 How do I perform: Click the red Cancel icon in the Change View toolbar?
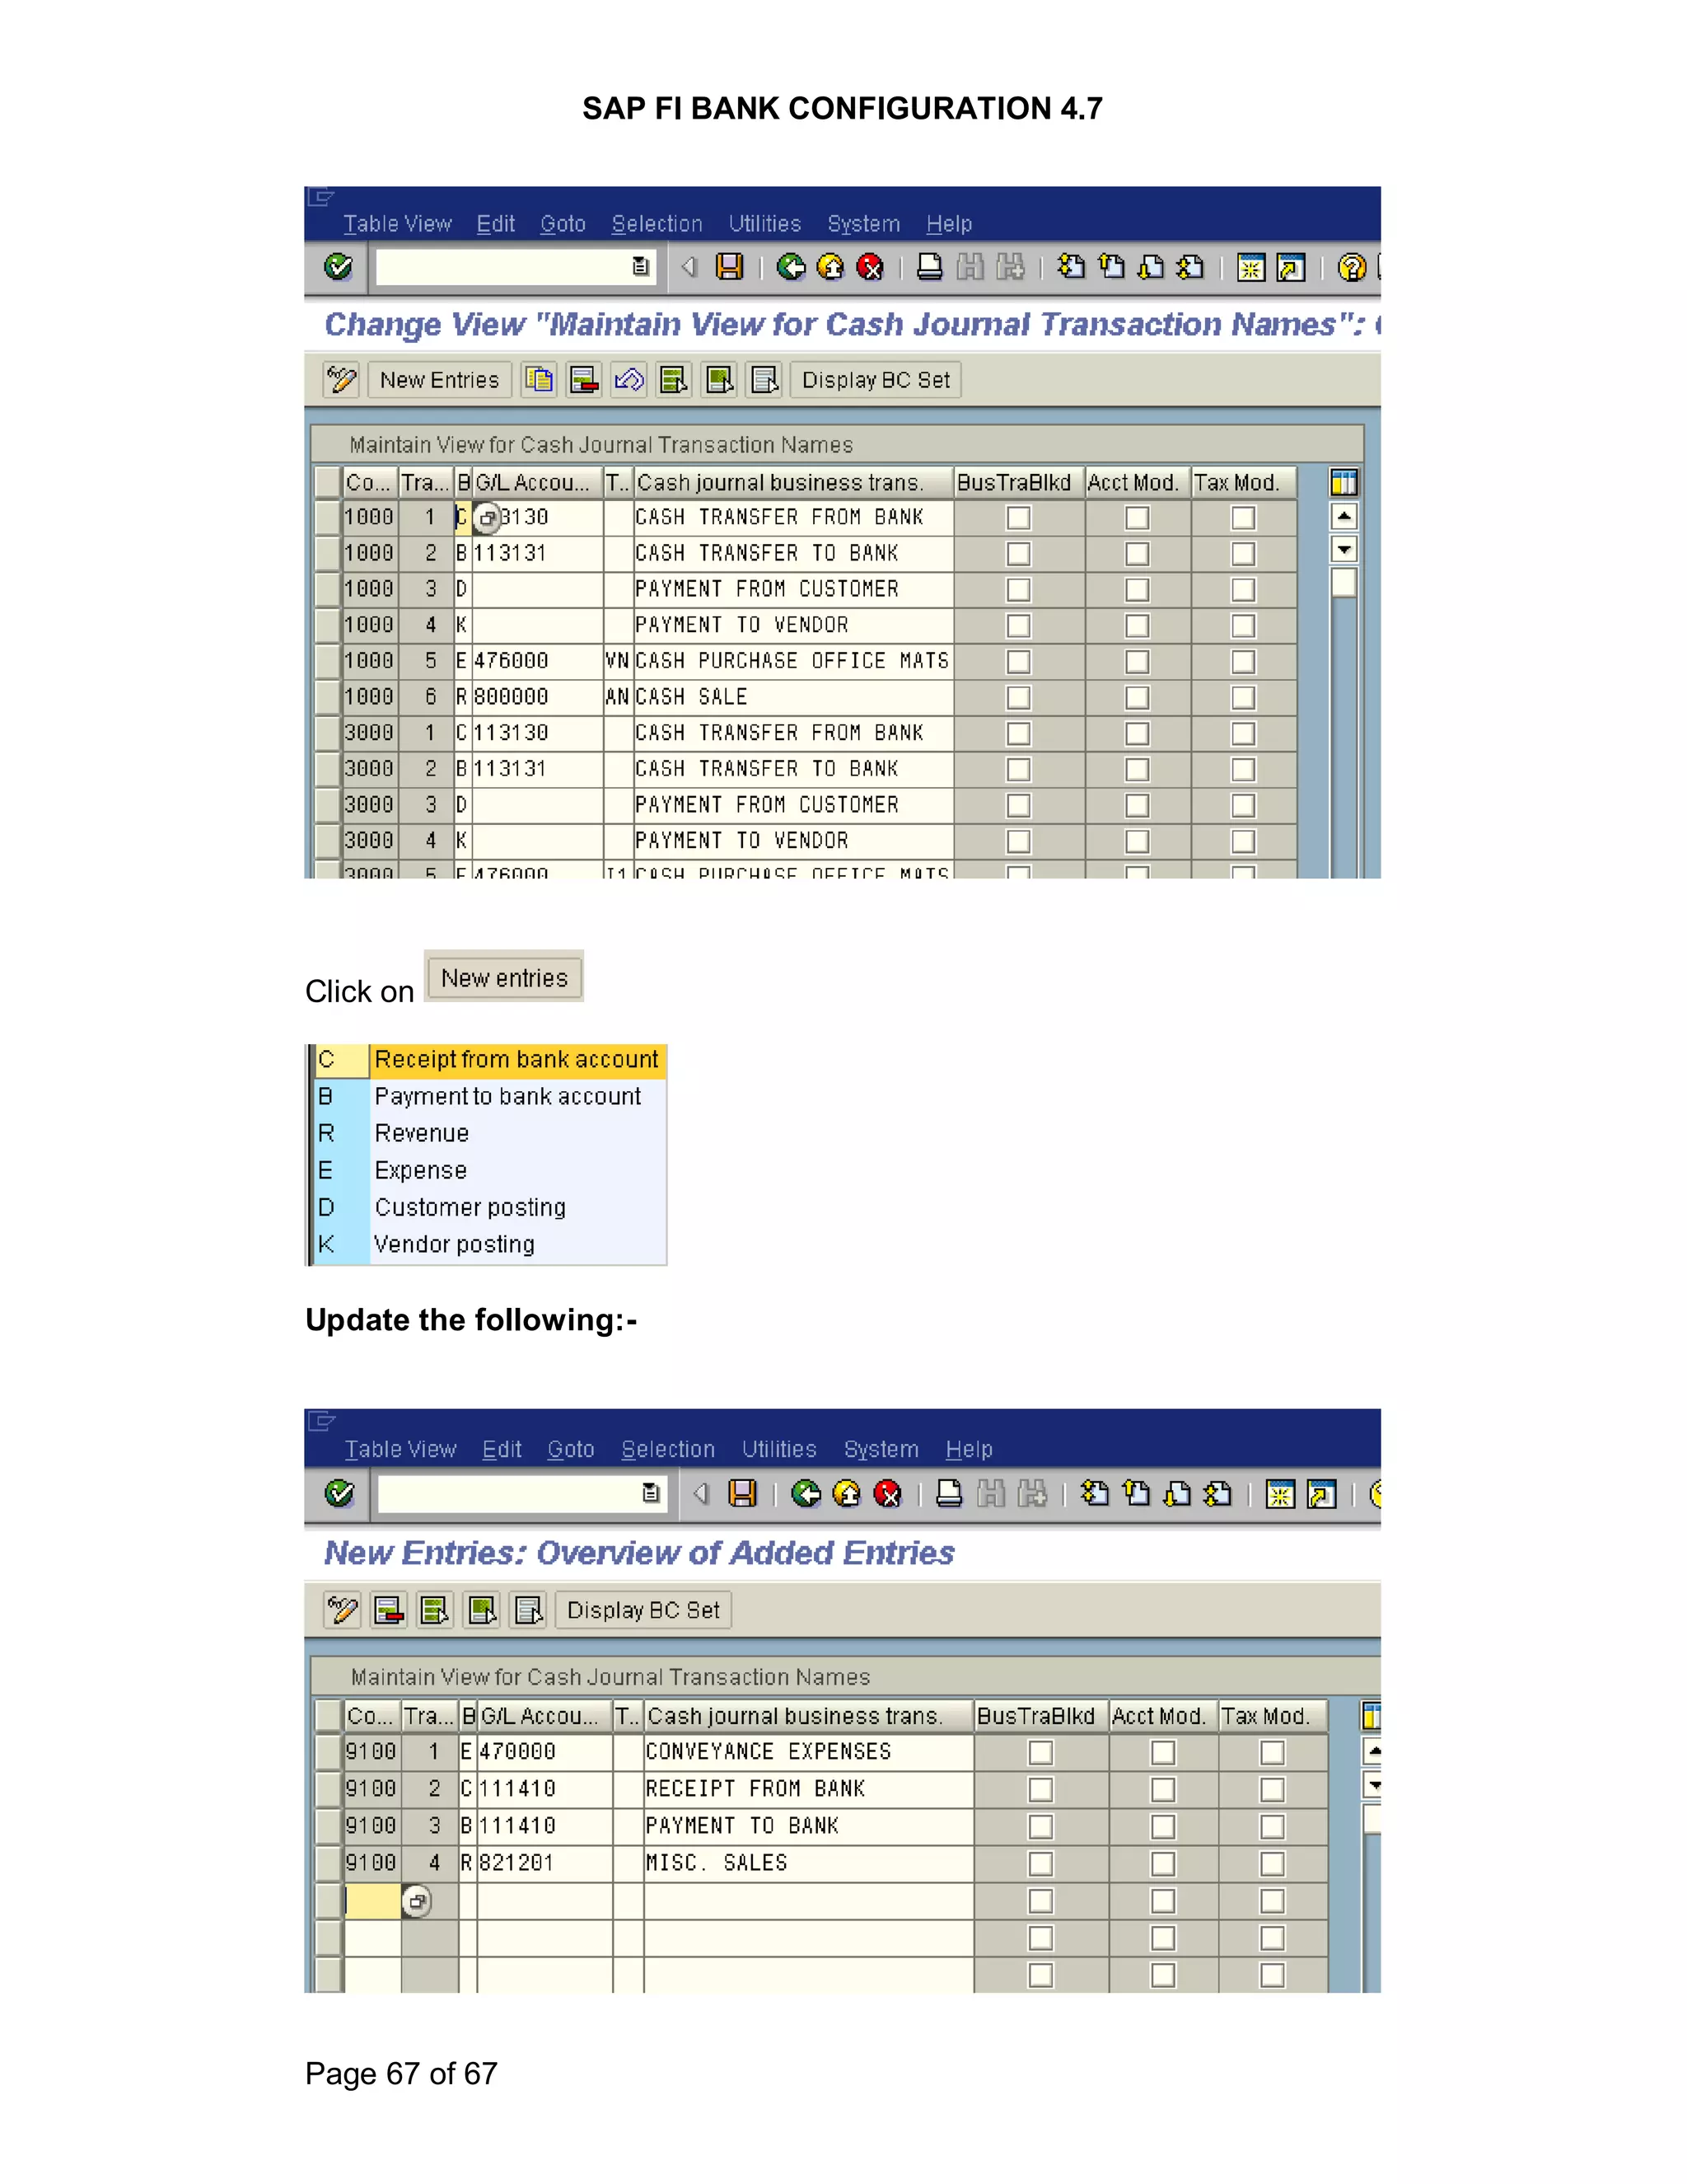(x=871, y=267)
